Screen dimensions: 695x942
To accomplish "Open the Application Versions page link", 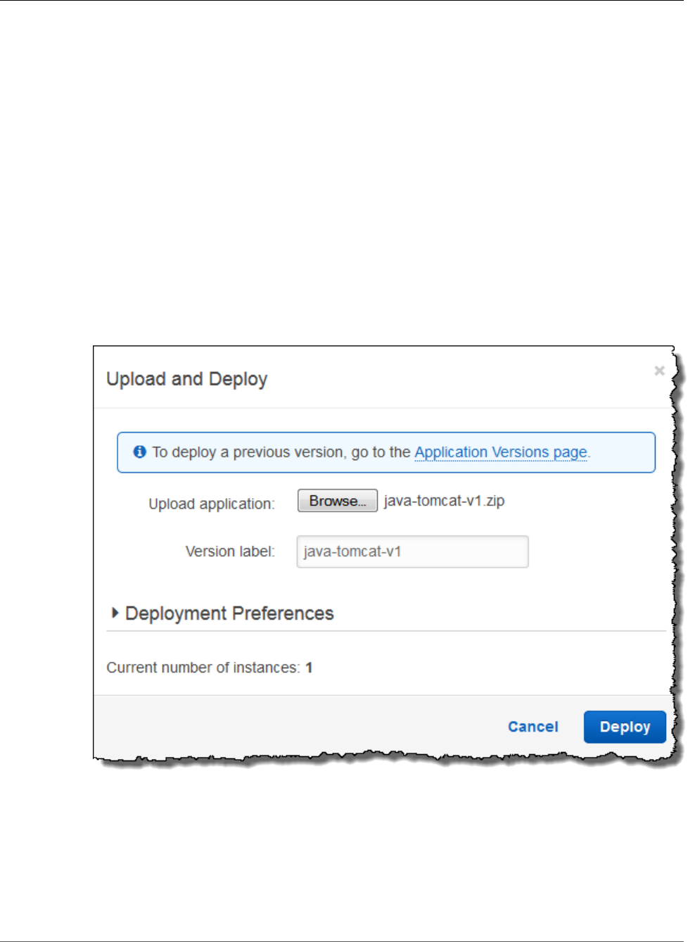I will (x=501, y=452).
